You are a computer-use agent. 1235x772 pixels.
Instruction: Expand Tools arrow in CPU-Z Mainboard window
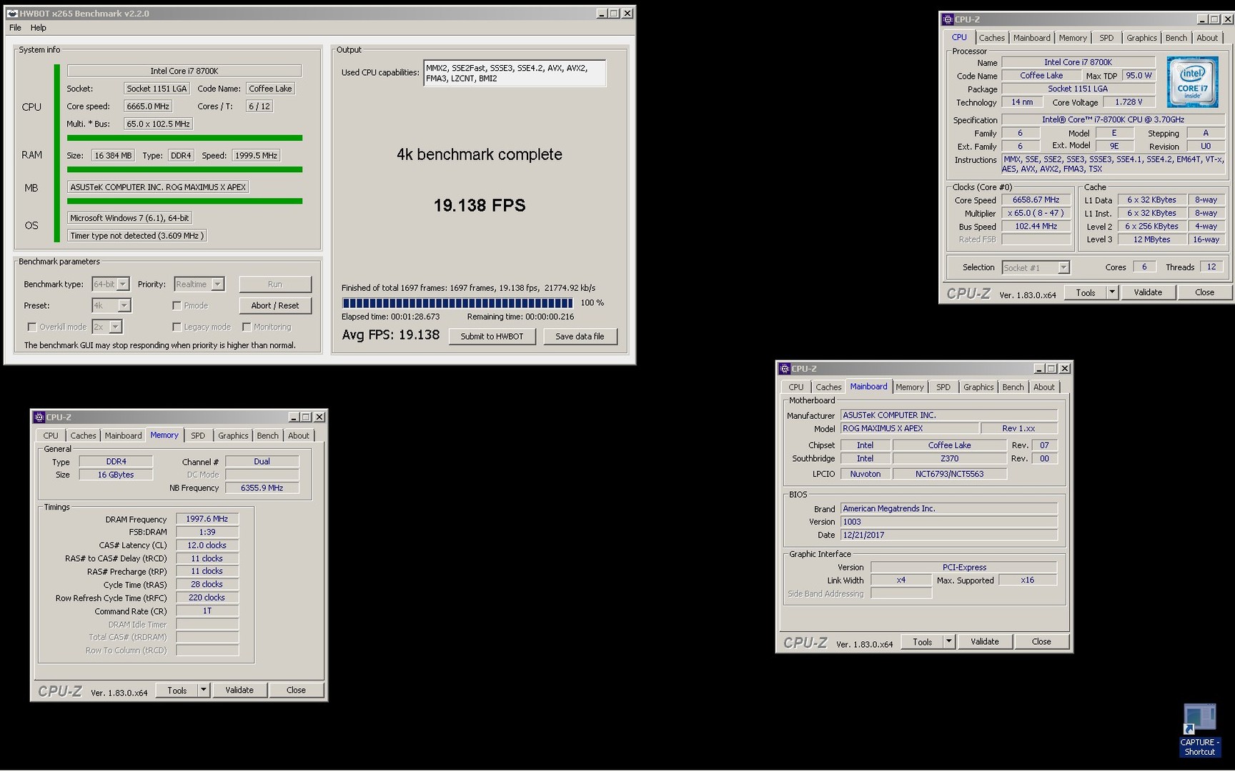coord(949,642)
